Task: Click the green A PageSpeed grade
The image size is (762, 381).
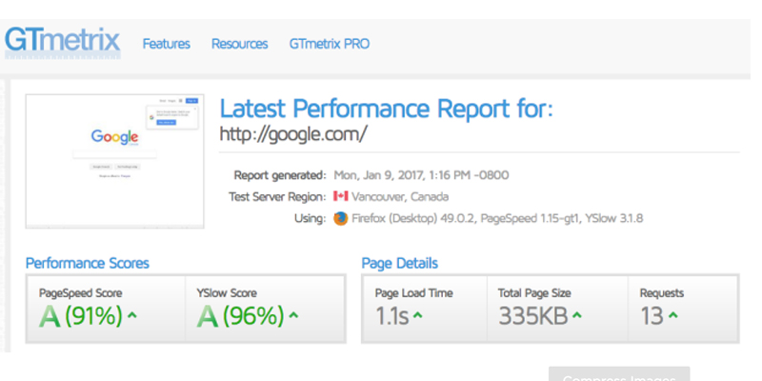Action: (49, 316)
